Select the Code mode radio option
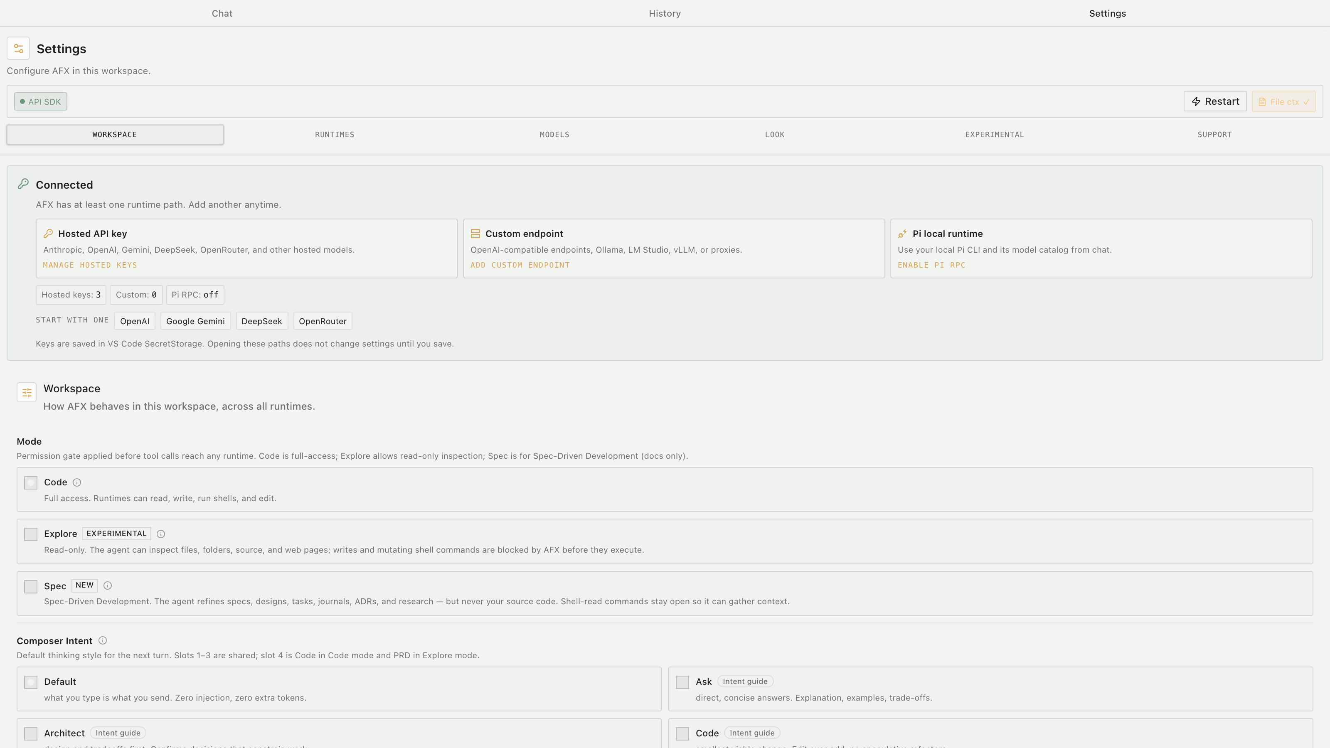The height and width of the screenshot is (748, 1330). [31, 483]
